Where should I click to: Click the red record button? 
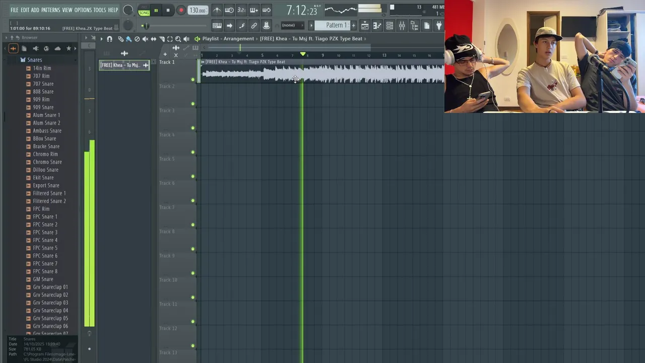click(181, 11)
